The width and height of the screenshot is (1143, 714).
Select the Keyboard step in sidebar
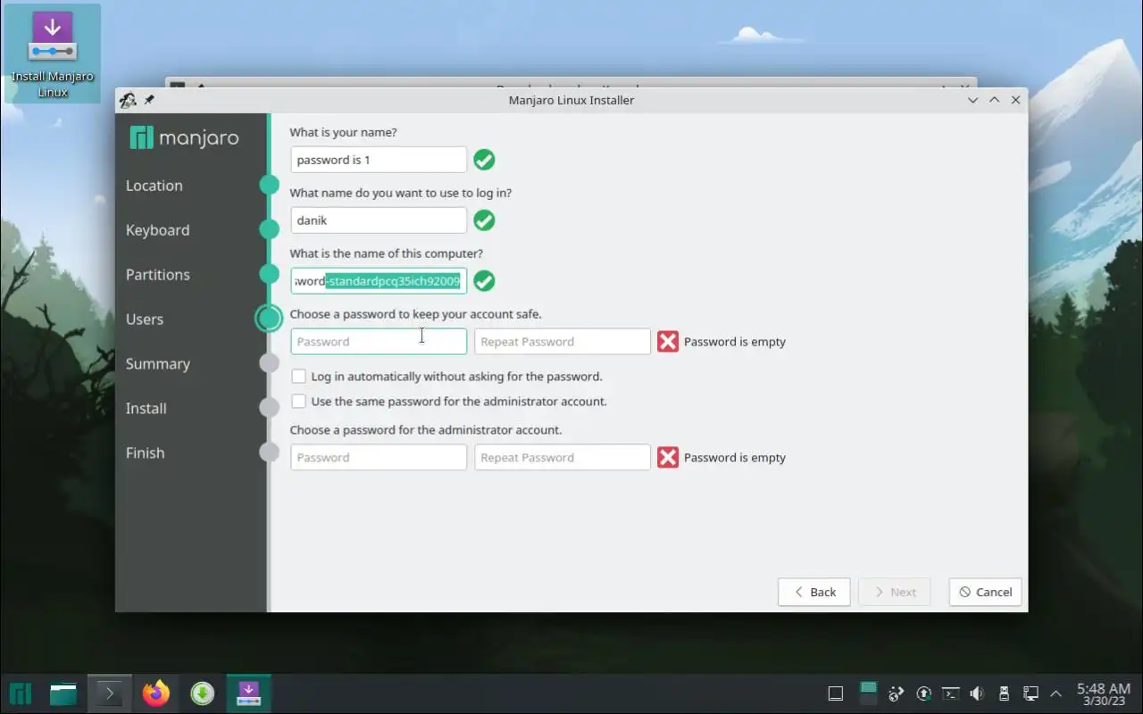157,230
